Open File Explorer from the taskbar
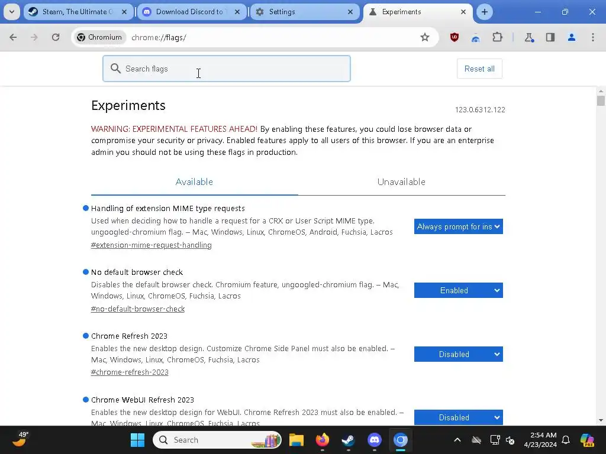This screenshot has width=606, height=454. tap(296, 440)
